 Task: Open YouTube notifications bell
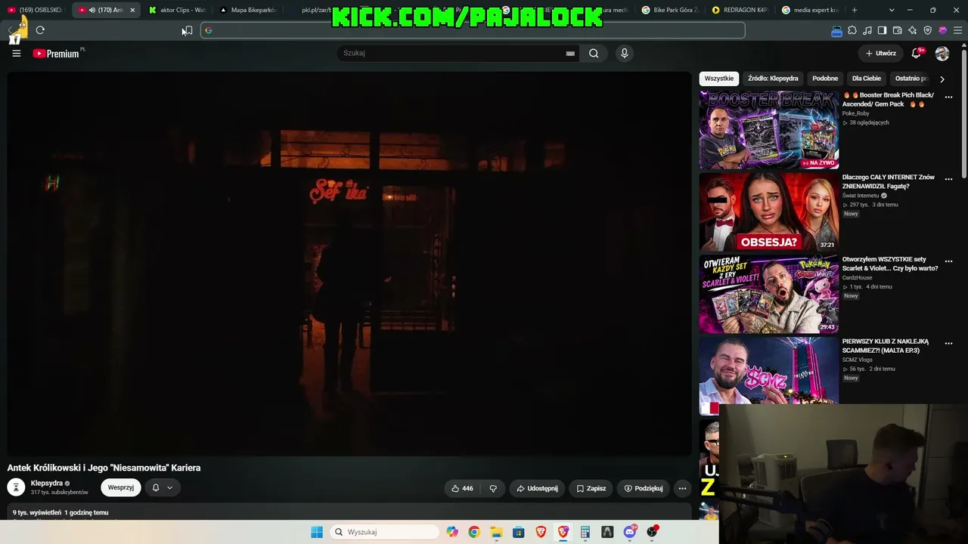[x=917, y=53]
